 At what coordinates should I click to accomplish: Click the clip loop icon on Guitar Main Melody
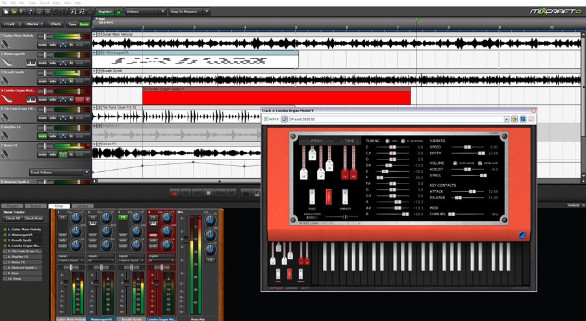99,34
